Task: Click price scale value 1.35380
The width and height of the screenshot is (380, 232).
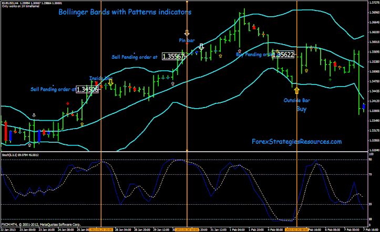Action: (374, 62)
